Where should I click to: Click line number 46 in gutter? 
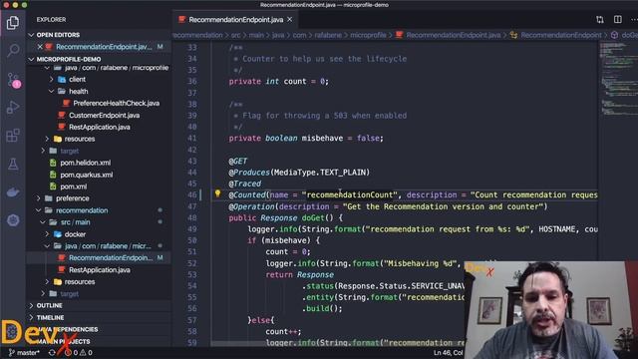[x=192, y=195]
